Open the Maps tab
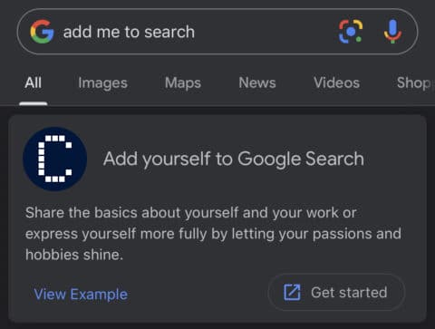 pyautogui.click(x=183, y=83)
